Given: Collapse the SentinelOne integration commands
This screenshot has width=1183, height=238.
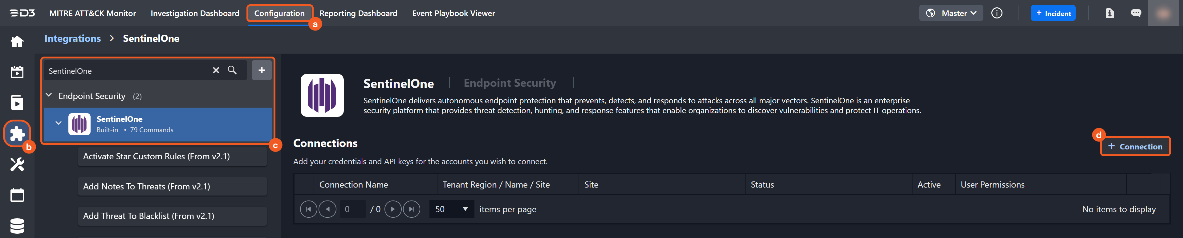Looking at the screenshot, I should pyautogui.click(x=58, y=123).
